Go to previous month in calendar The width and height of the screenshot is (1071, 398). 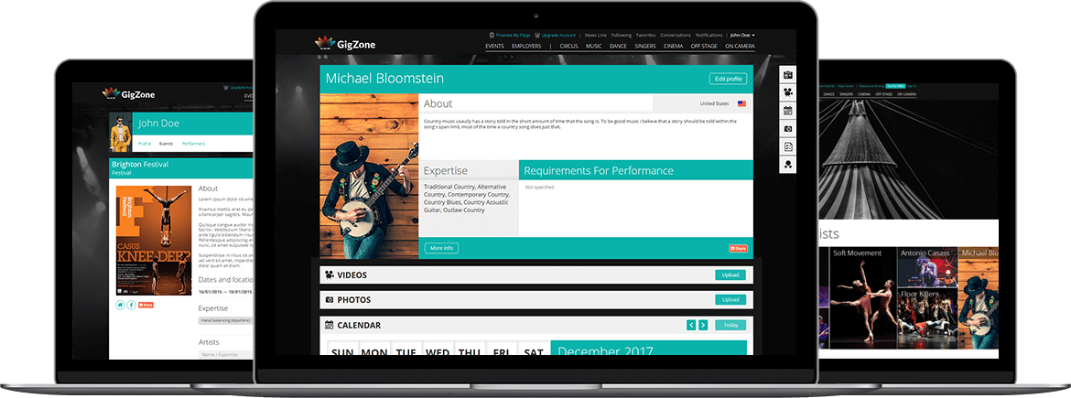[691, 325]
